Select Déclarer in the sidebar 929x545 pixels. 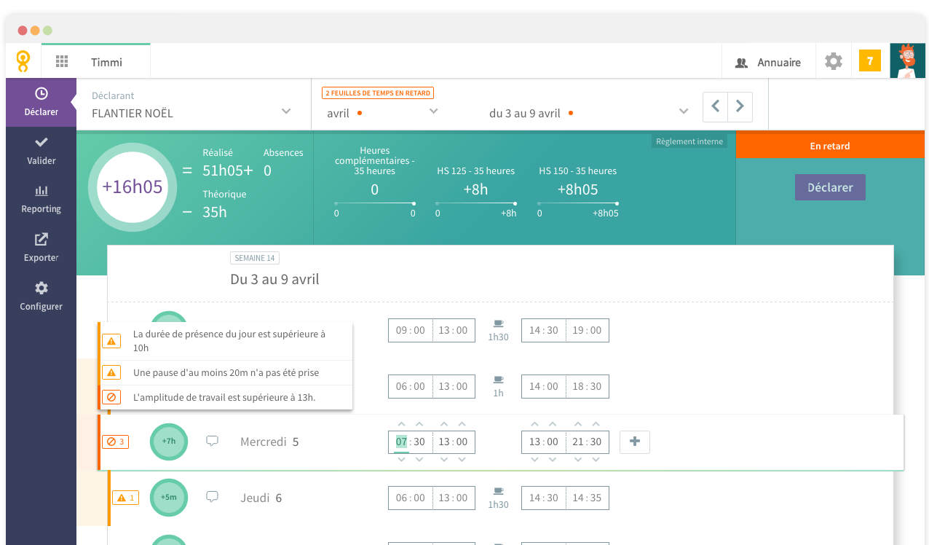41,102
